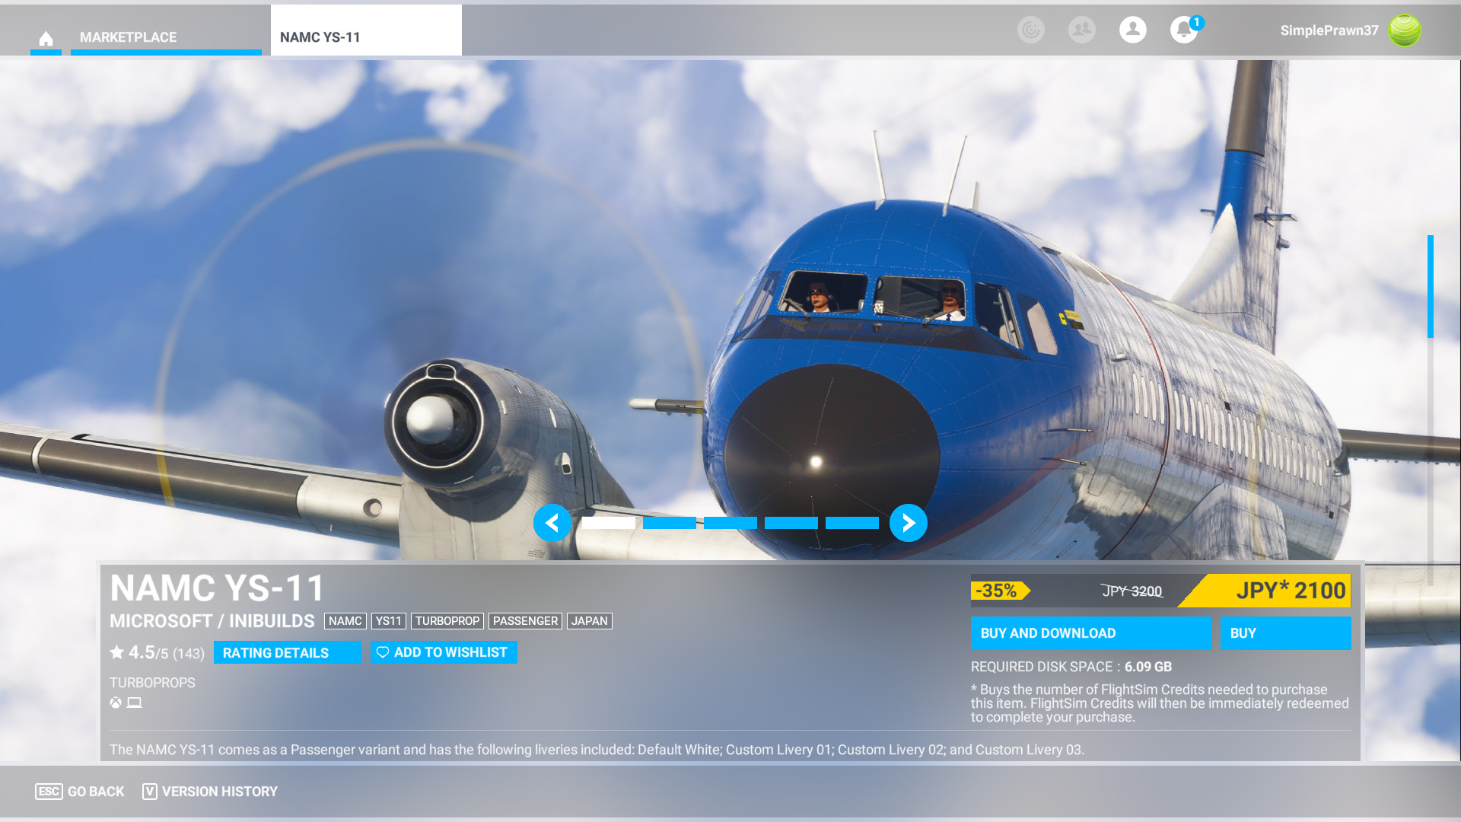Open the notifications bell icon
Screen dimensions: 1461x822
[1183, 30]
